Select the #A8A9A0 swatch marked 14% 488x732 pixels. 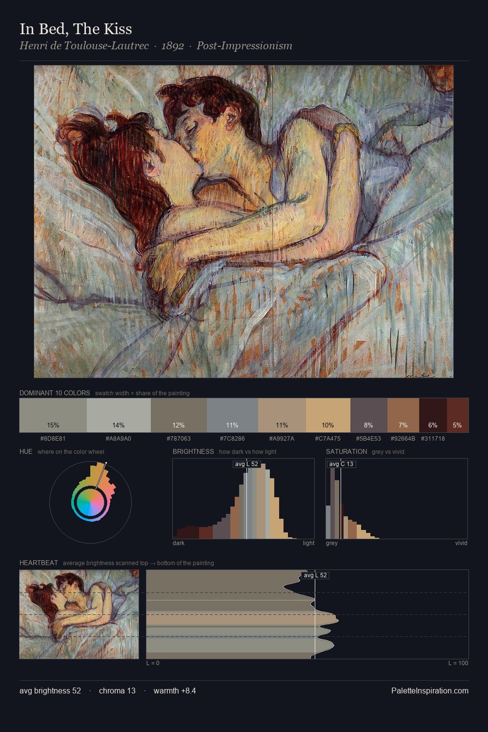click(x=119, y=415)
